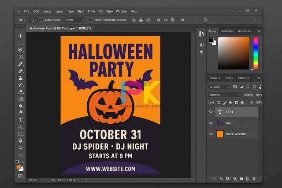The image size is (282, 188).
Task: Enable the Auto-Select checkbox
Action: [x=42, y=20]
